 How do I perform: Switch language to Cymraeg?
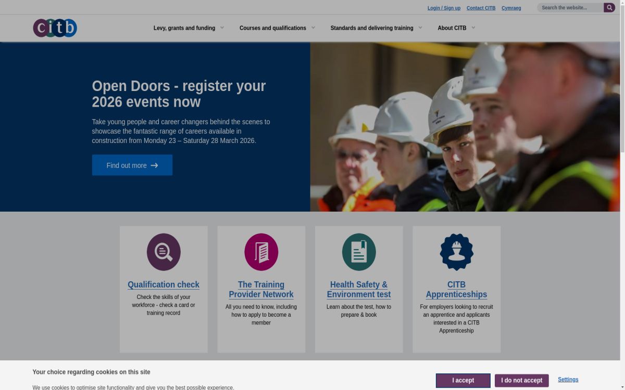coord(511,8)
